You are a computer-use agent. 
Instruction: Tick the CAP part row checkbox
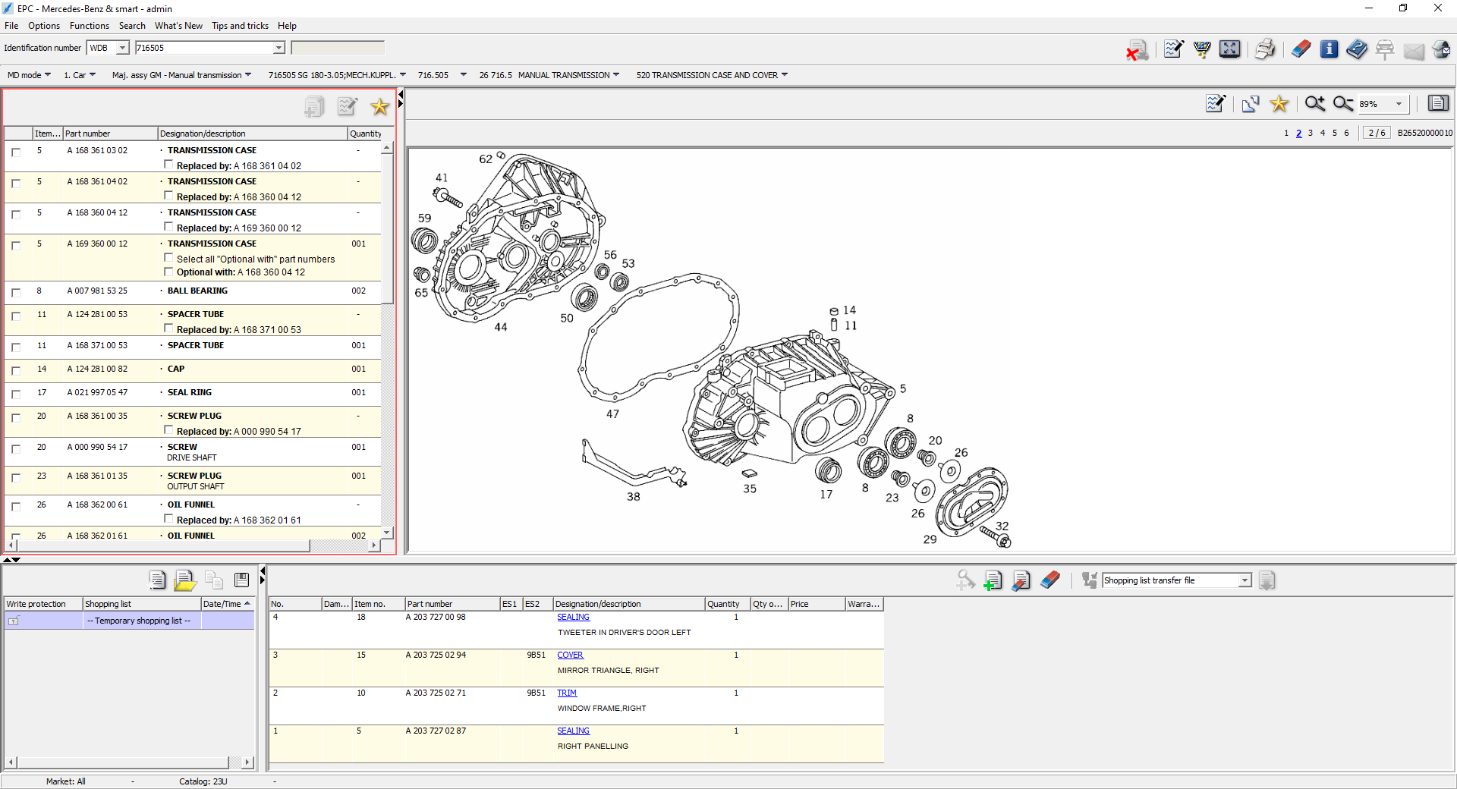click(16, 370)
